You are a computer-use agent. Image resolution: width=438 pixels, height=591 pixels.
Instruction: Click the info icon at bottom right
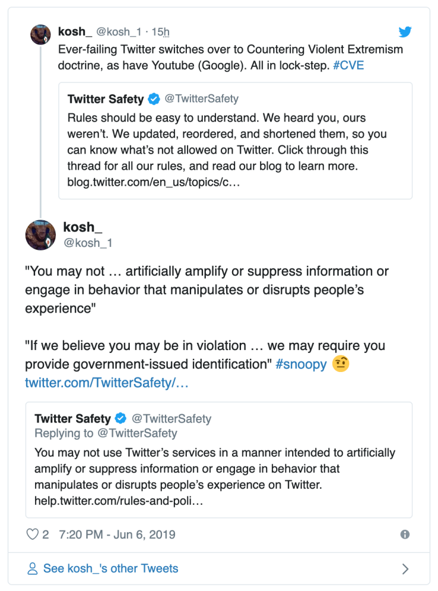pyautogui.click(x=404, y=534)
